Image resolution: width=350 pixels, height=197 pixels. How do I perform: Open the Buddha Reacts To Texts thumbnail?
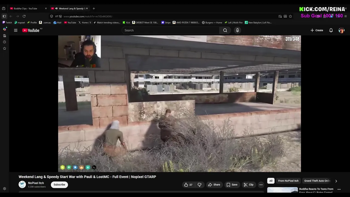(282, 190)
